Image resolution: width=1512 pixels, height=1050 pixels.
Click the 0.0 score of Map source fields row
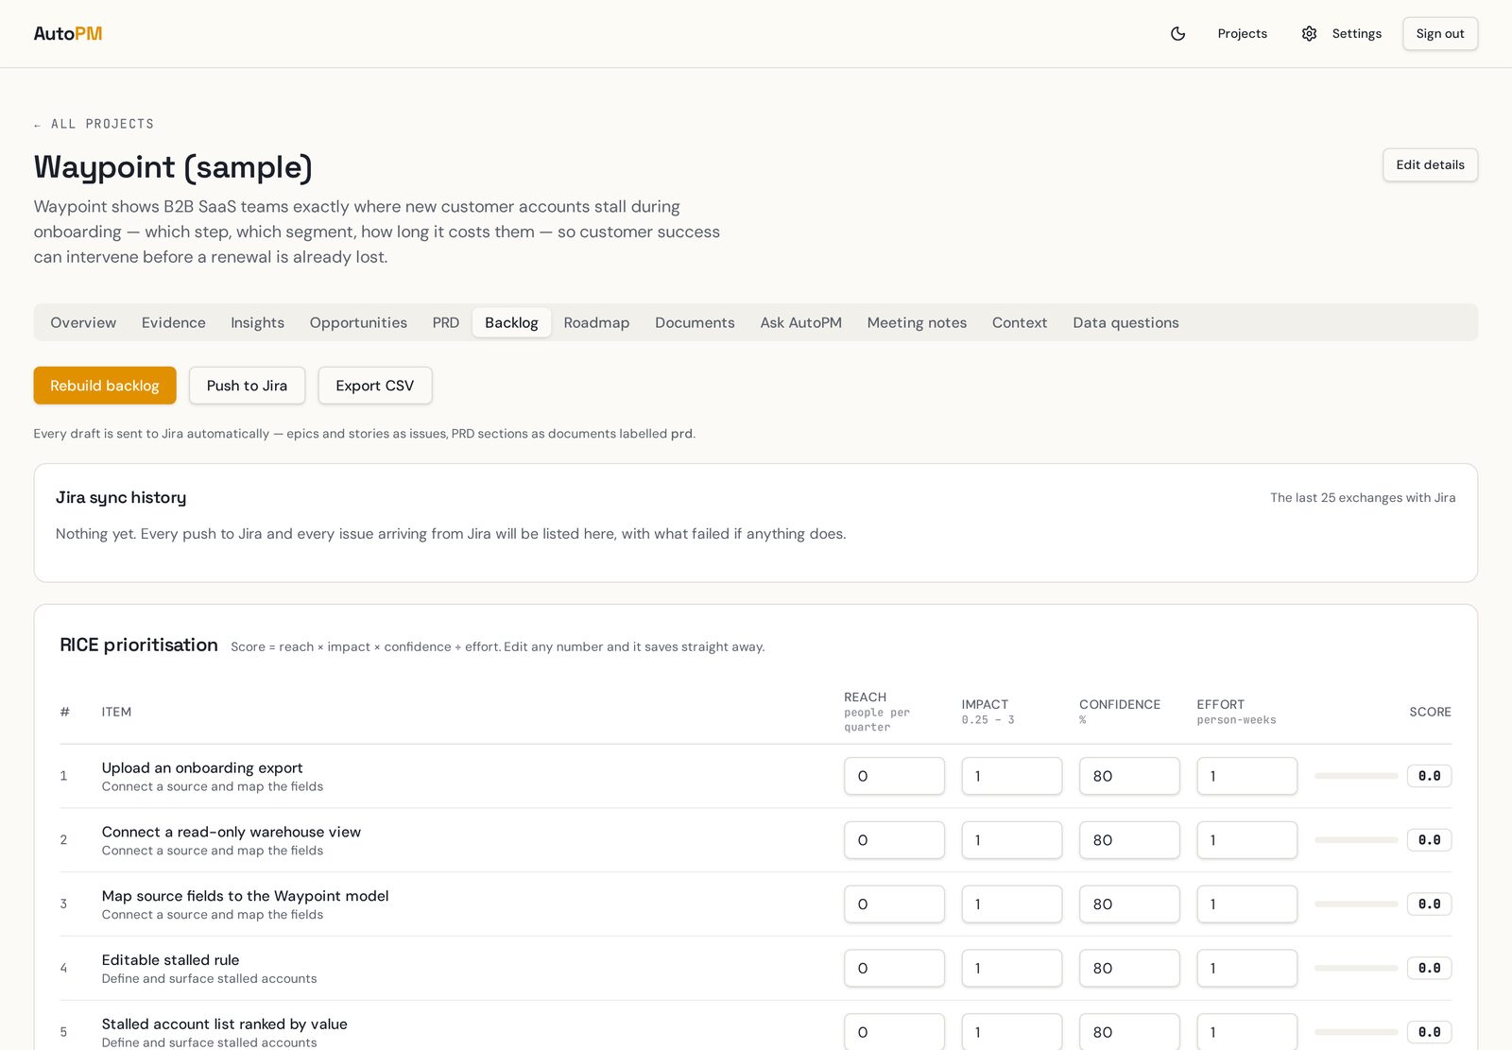1429,904
